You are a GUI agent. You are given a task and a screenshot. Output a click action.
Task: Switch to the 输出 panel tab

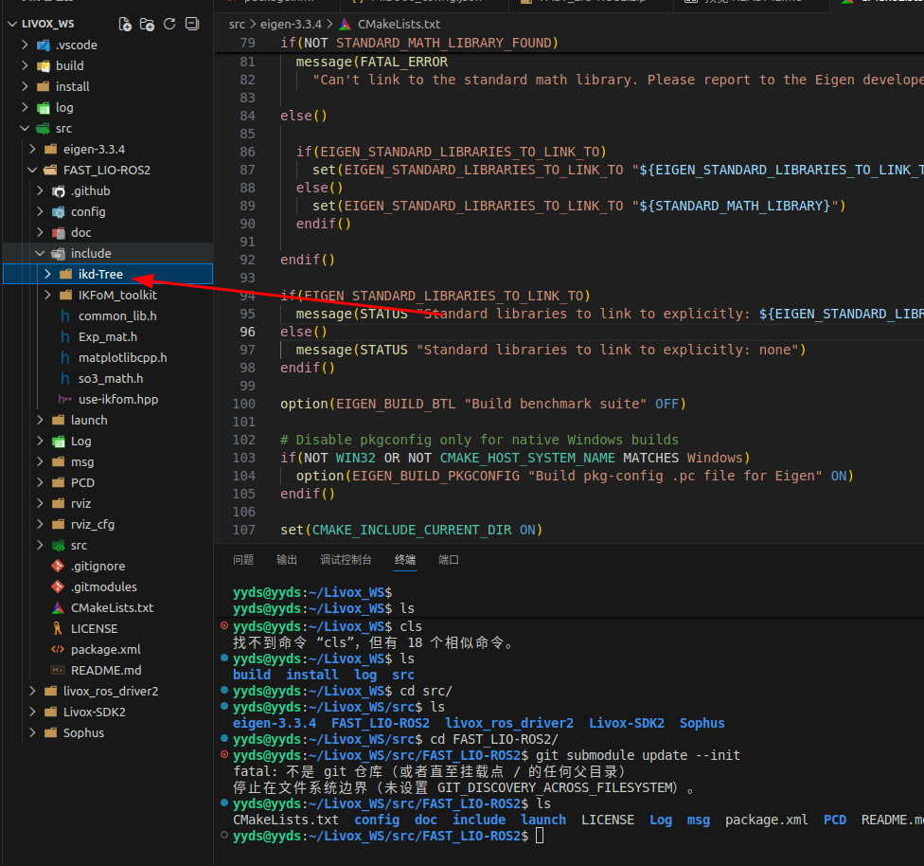click(287, 560)
